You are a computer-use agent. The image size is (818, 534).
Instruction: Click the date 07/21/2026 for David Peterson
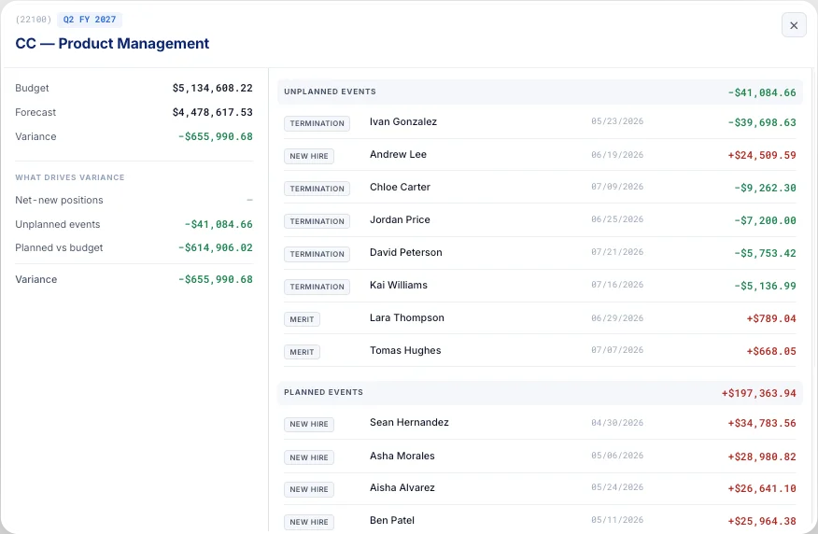click(617, 252)
